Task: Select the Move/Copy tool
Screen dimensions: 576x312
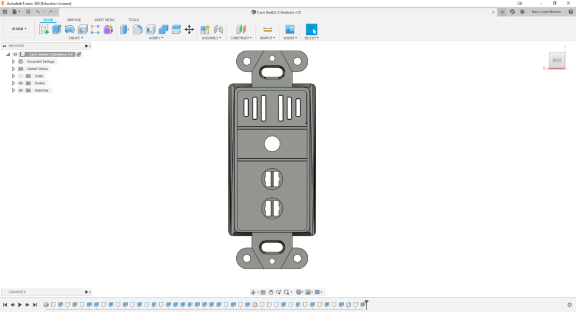Action: click(x=189, y=29)
